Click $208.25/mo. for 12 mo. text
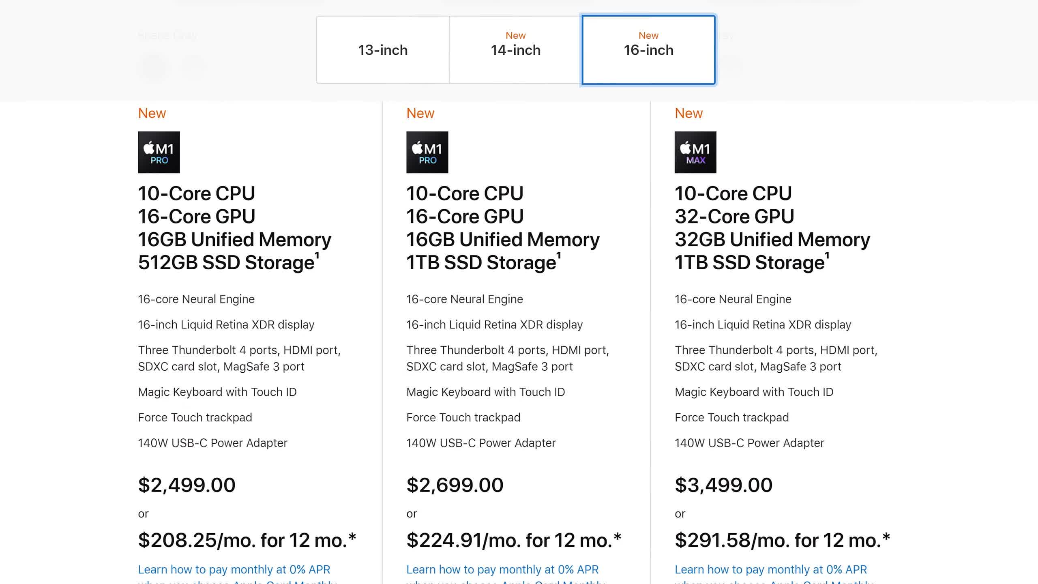Image resolution: width=1038 pixels, height=584 pixels. 247,540
